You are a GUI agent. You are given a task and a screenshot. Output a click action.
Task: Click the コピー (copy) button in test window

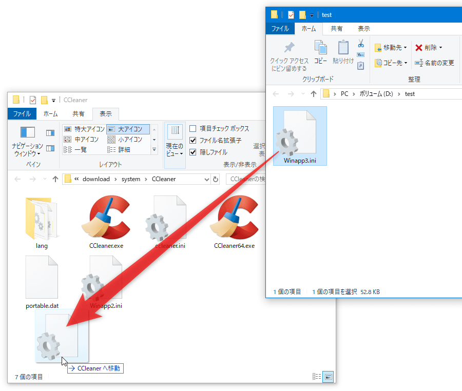pyautogui.click(x=320, y=52)
